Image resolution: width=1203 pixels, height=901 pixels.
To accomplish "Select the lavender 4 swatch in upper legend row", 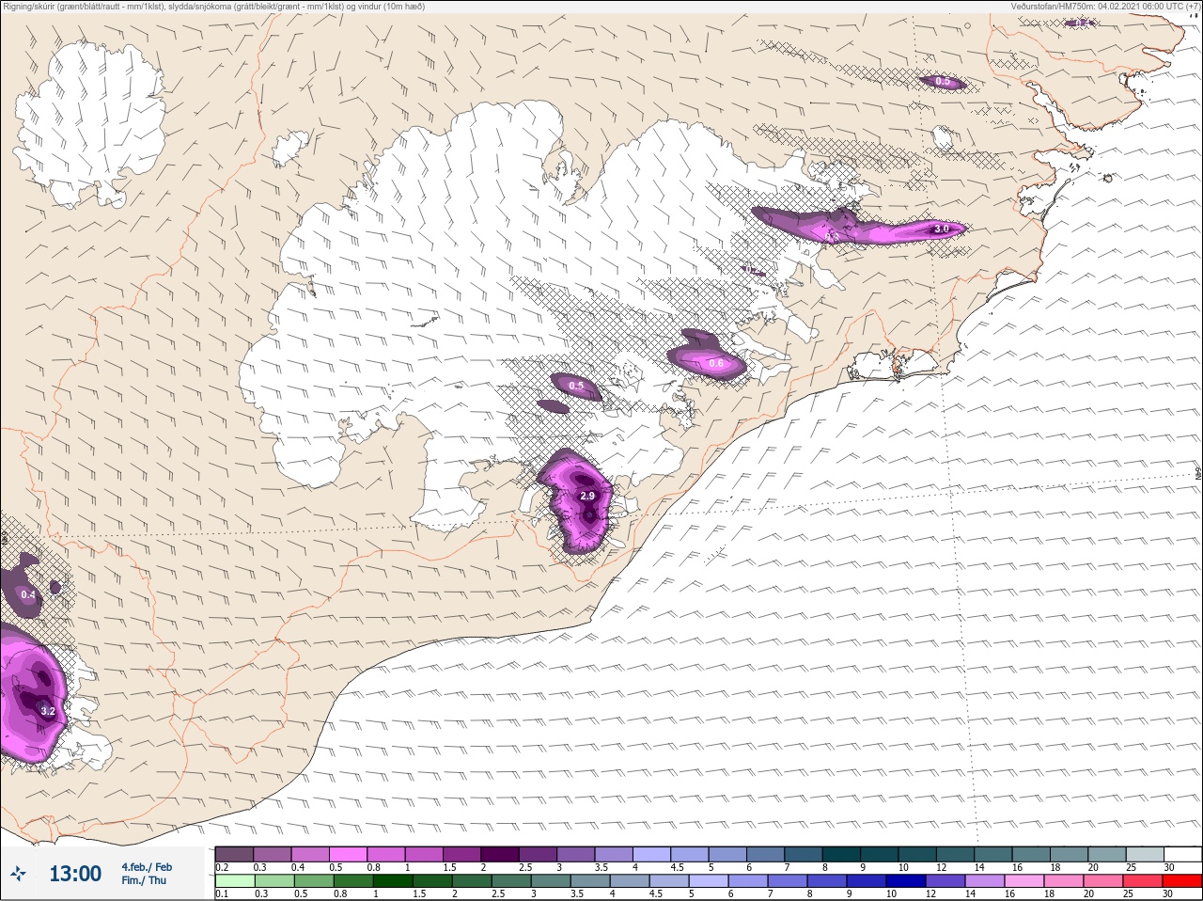I will coord(651,854).
